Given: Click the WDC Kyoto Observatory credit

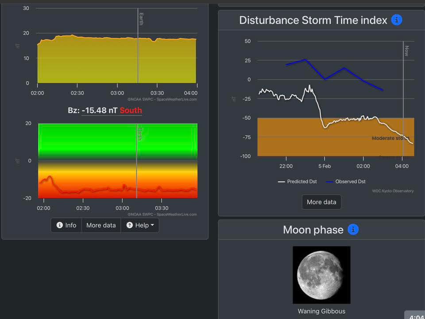Looking at the screenshot, I should point(393,191).
